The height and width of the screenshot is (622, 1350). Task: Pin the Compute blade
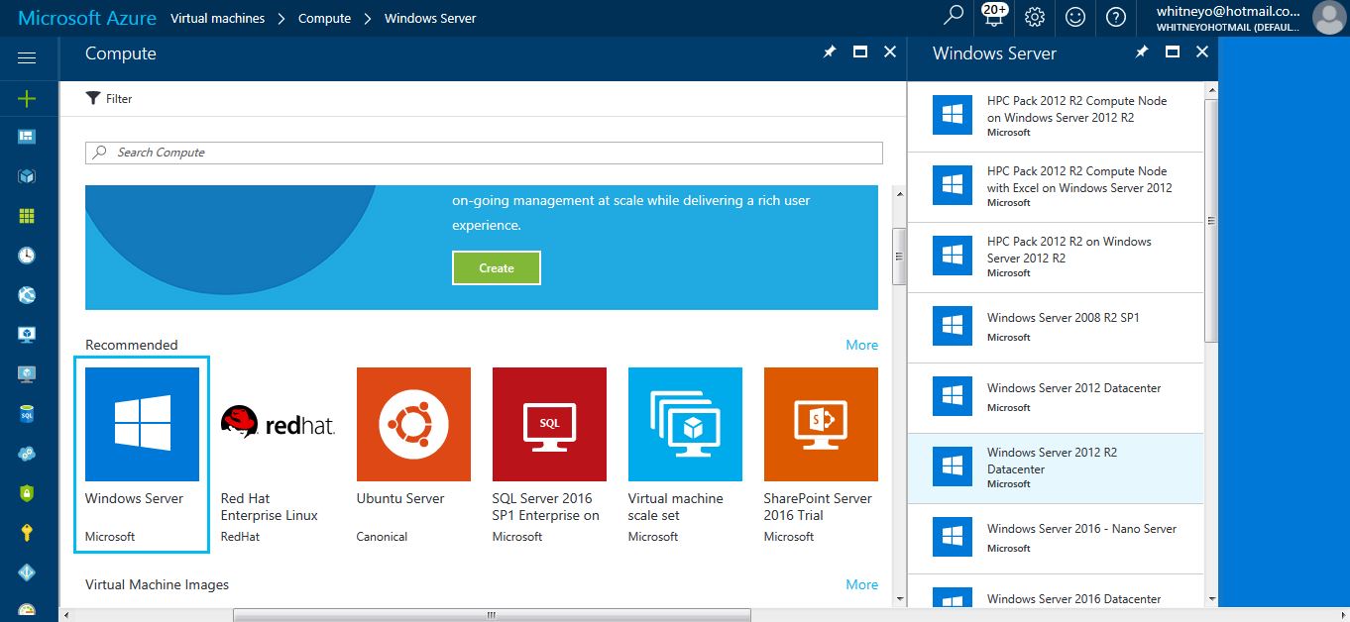pos(830,52)
